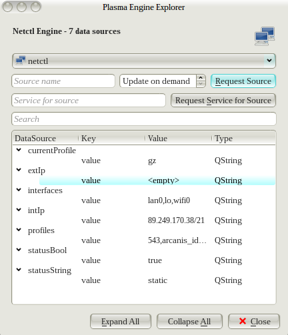
Task: Collapse the statusBool node arrow
Action: [x=19, y=250]
